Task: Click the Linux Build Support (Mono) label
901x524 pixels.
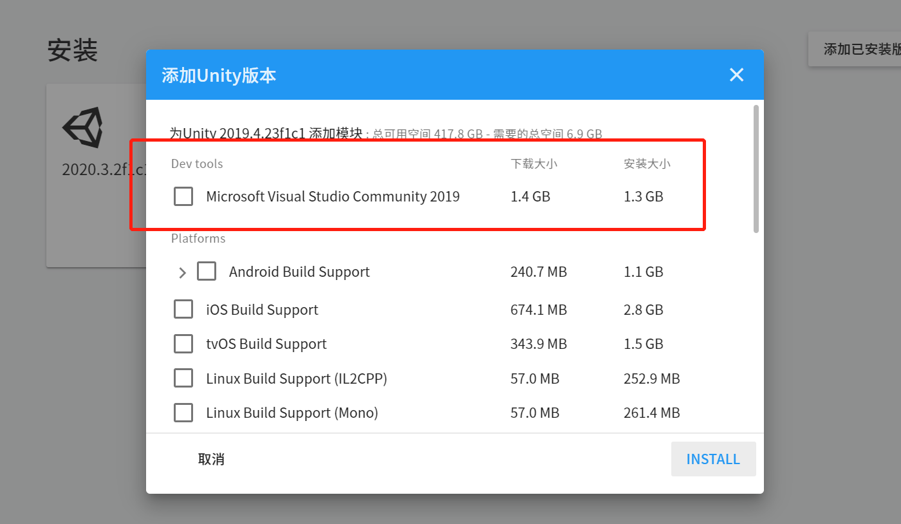Action: pyautogui.click(x=292, y=413)
